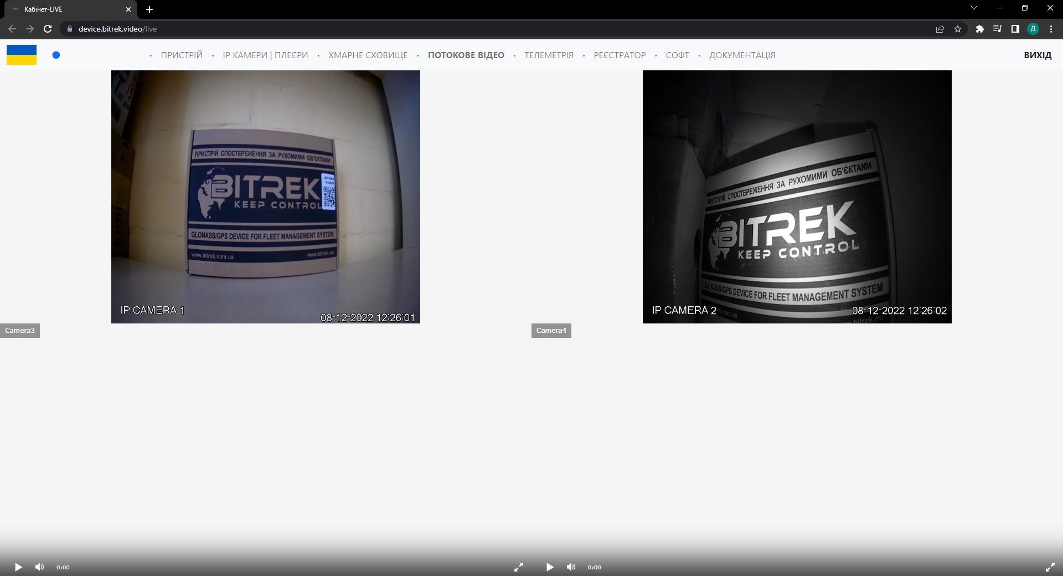This screenshot has width=1063, height=576.
Task: Mute the left video player volume
Action: click(x=39, y=567)
